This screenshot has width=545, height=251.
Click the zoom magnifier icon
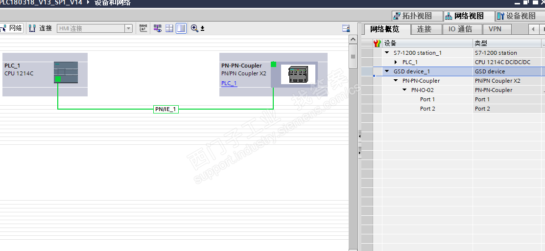194,28
